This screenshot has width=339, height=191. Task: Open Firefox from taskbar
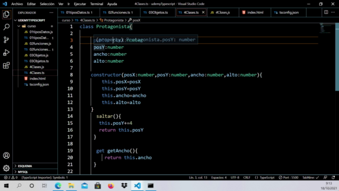coord(111,186)
